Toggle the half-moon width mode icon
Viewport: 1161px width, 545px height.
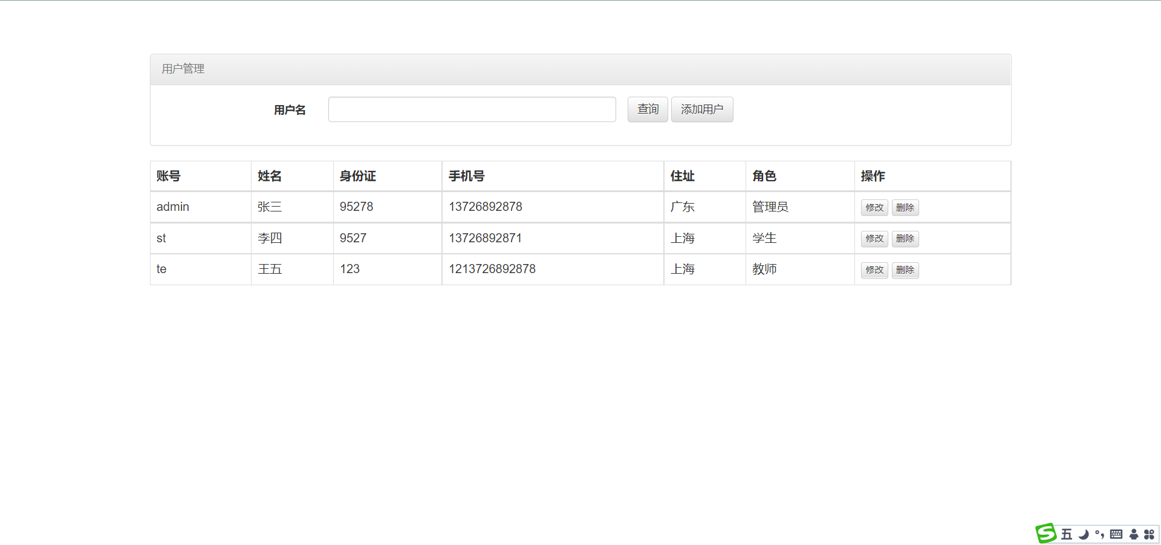point(1084,534)
